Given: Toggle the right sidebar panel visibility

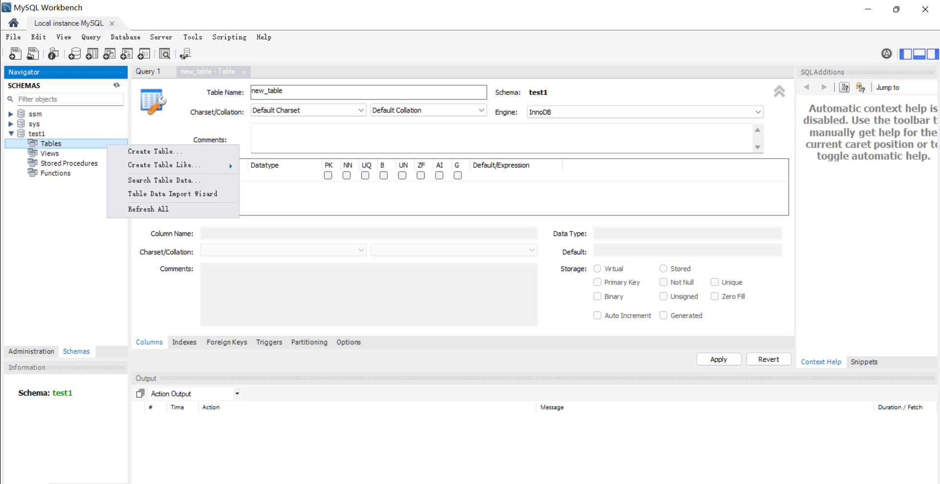Looking at the screenshot, I should (x=933, y=54).
